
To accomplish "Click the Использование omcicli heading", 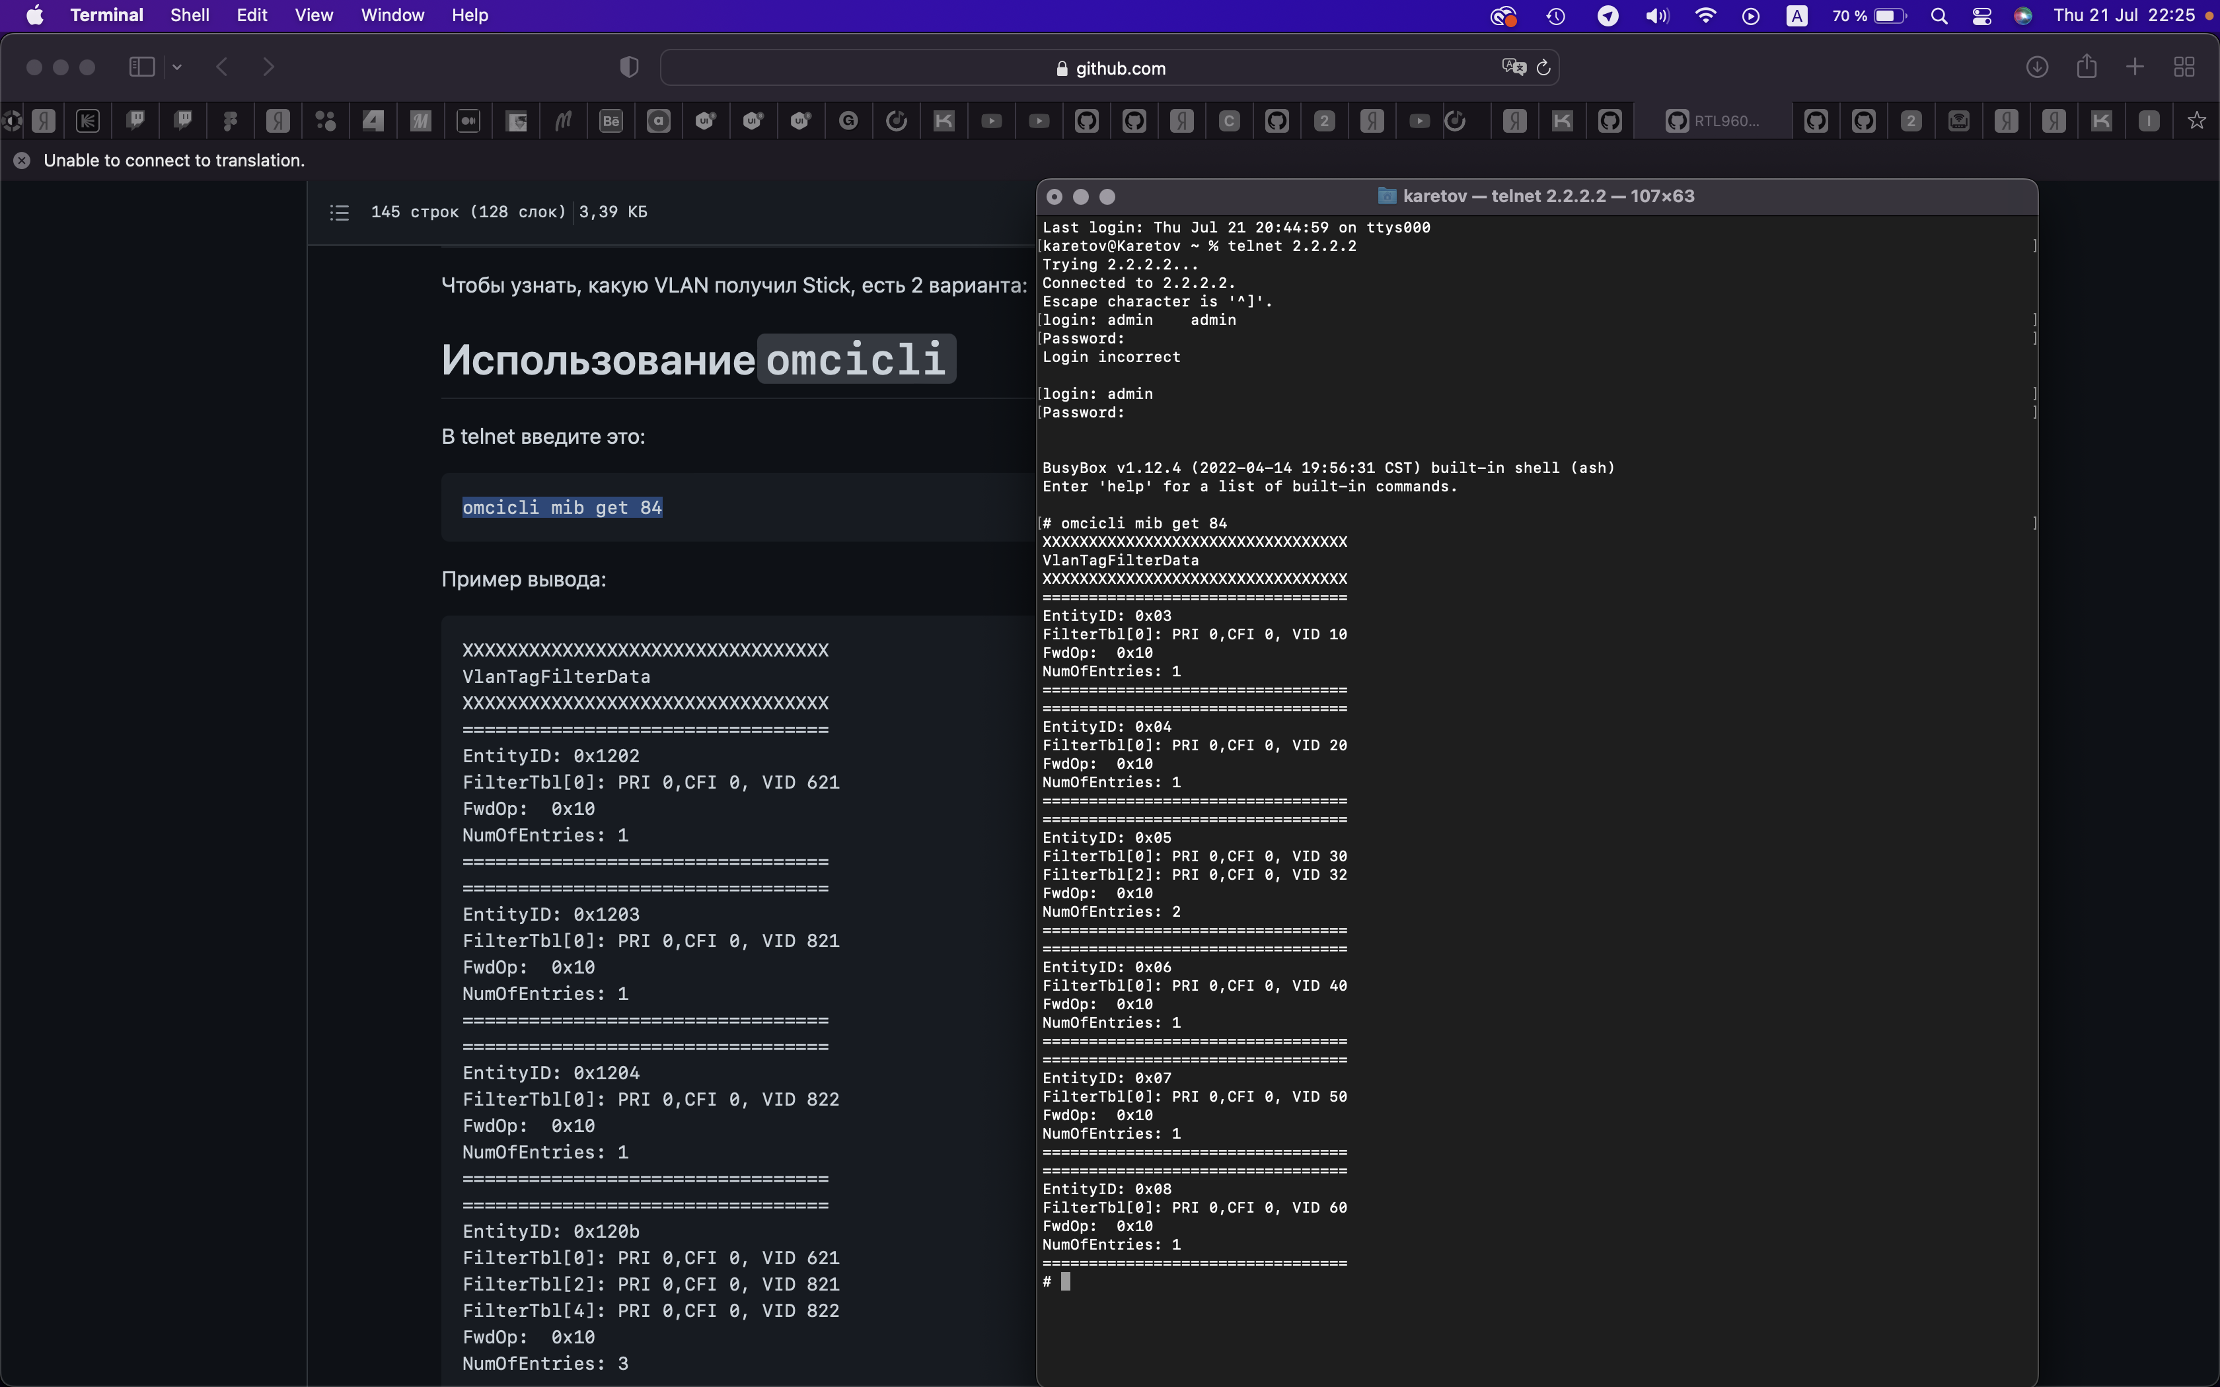I will pyautogui.click(x=698, y=359).
